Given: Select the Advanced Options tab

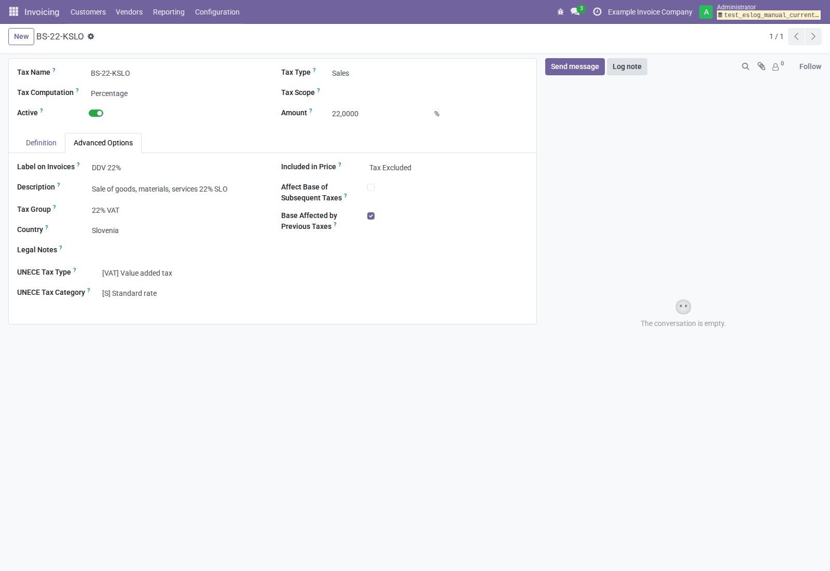Looking at the screenshot, I should point(103,143).
